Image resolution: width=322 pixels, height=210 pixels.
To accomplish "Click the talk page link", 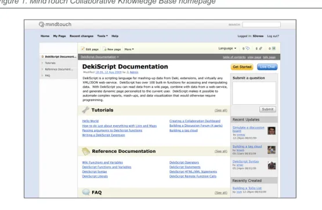I will pyautogui.click(x=269, y=57).
